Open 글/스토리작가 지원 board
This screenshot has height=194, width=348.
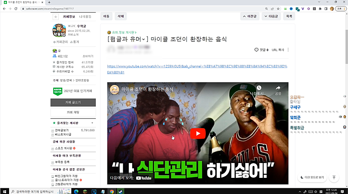(x=67, y=180)
